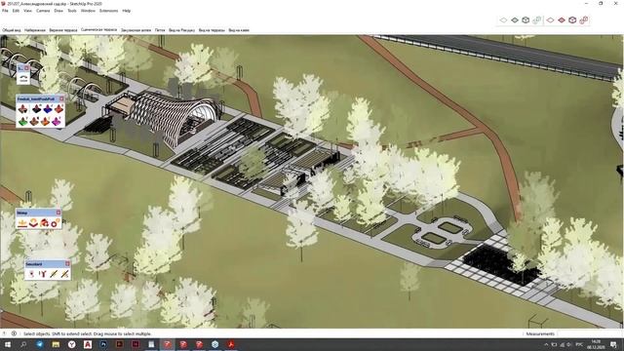Click the red cube toolbar icon

coord(572,19)
